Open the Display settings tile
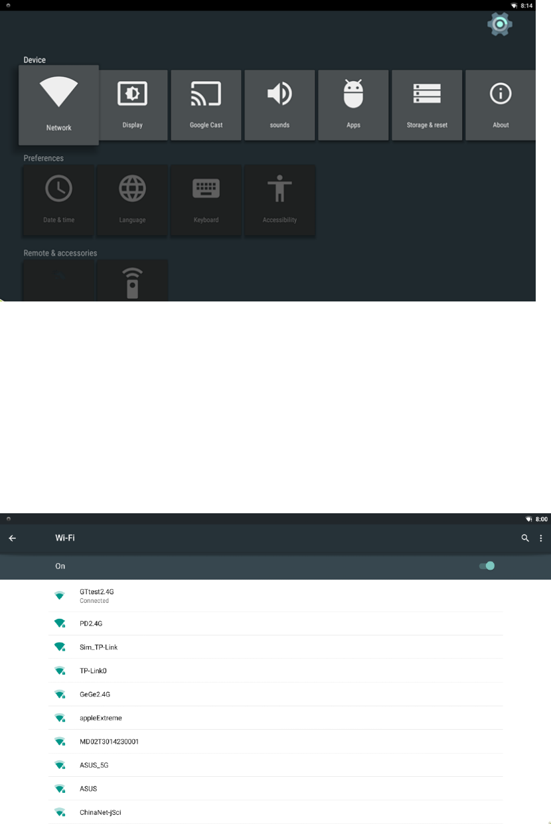The width and height of the screenshot is (551, 824). pos(132,105)
